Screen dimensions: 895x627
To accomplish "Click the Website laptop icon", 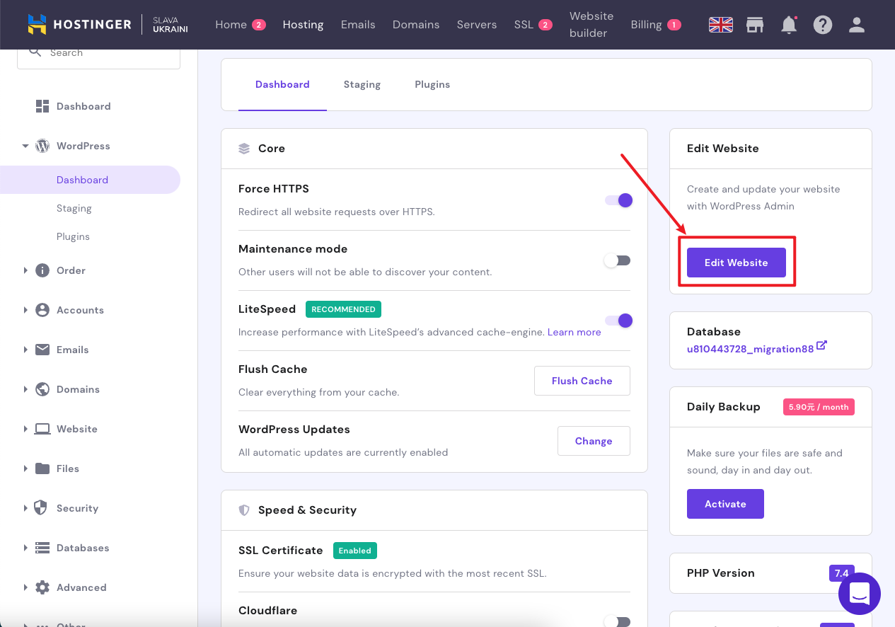I will tap(42, 429).
